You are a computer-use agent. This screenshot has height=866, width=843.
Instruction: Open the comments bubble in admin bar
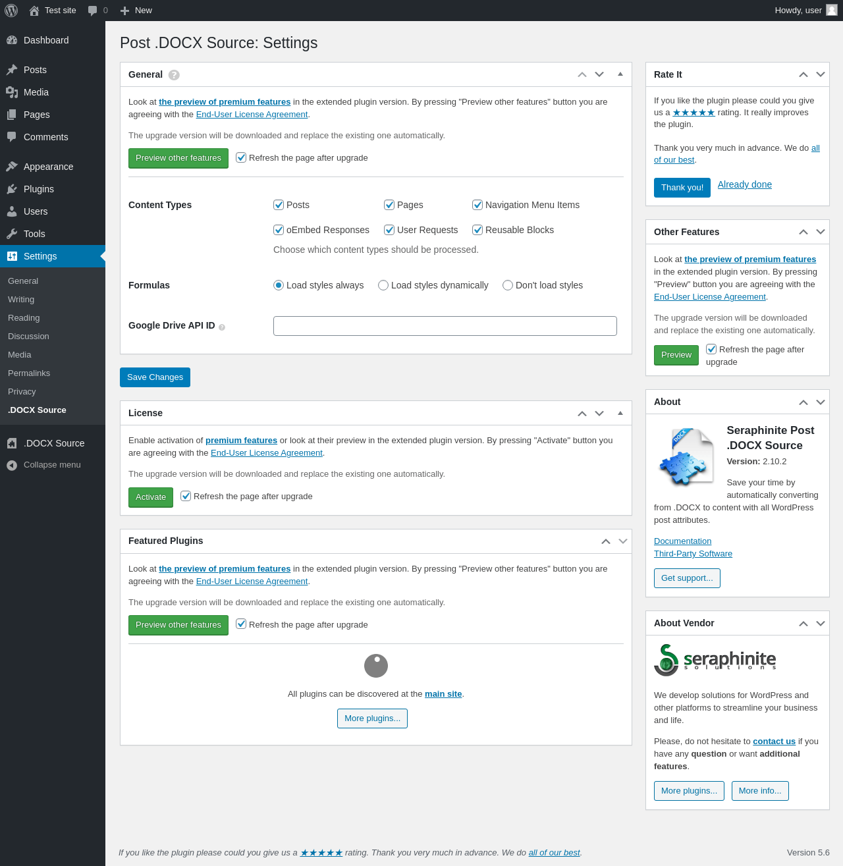pos(93,11)
